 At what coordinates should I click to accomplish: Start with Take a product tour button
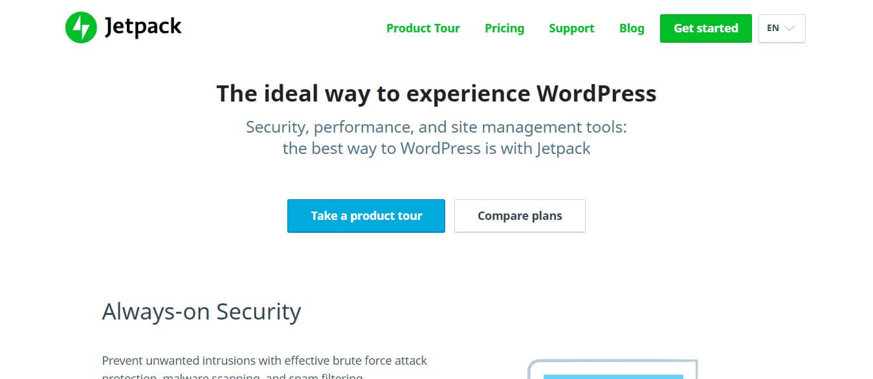[x=366, y=216]
